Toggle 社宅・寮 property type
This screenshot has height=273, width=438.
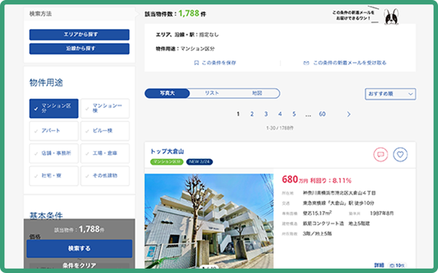tap(53, 176)
